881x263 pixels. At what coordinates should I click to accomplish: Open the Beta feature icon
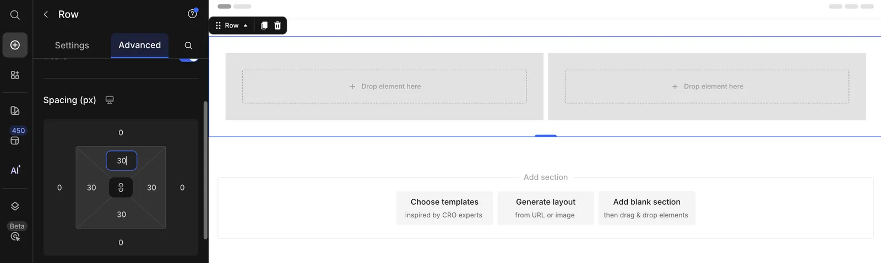pos(15,237)
